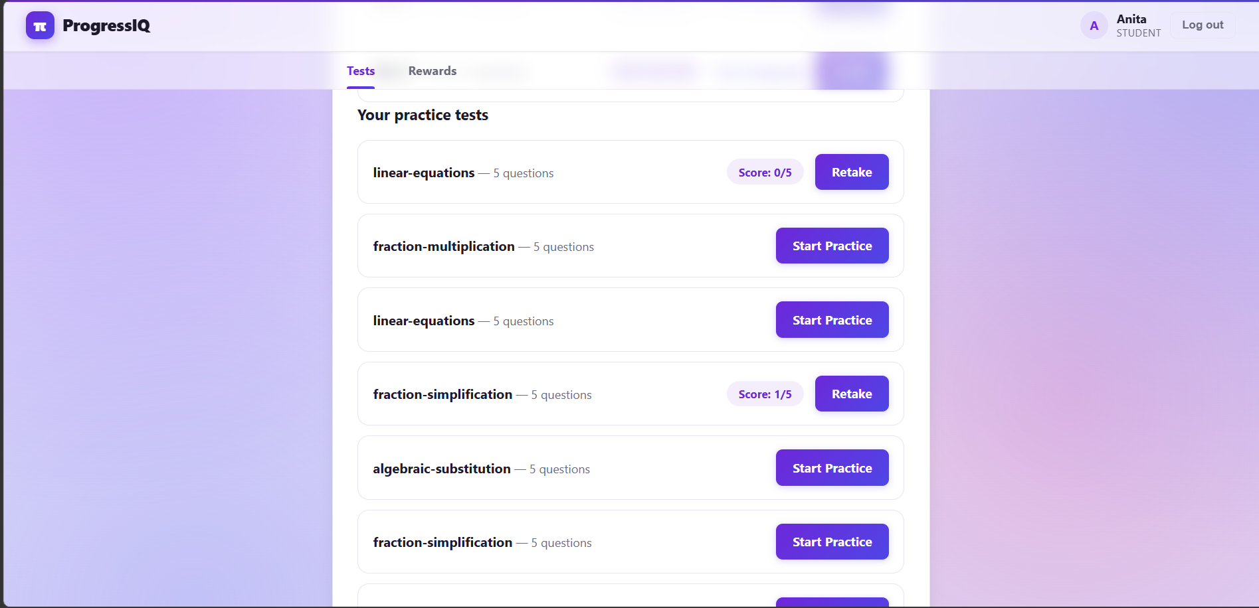This screenshot has height=608, width=1259.
Task: Open Anita's avatar icon
Action: click(x=1094, y=26)
